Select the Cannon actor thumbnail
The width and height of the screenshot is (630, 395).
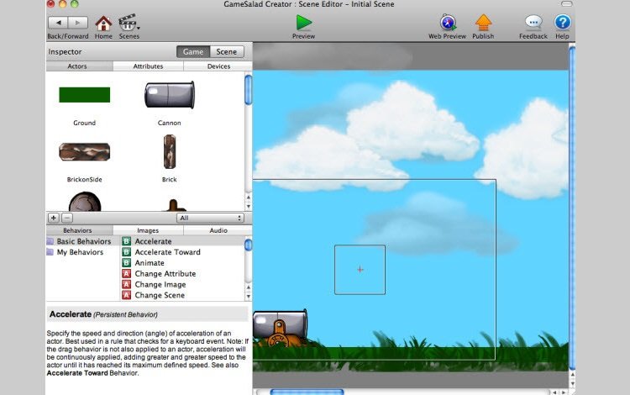[170, 95]
